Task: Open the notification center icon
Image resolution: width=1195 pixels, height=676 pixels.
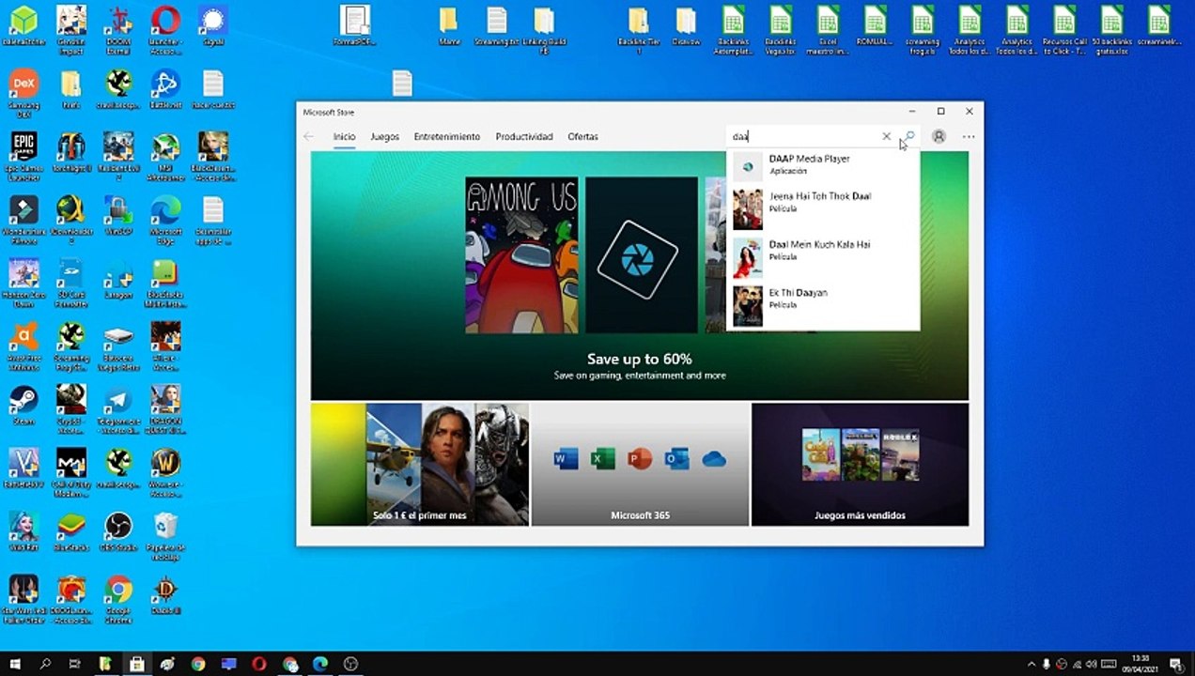Action: pos(1175,664)
